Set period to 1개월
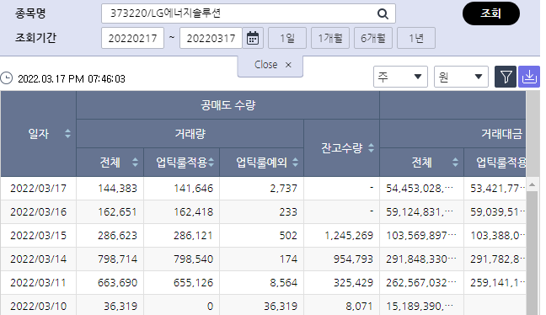 pos(330,38)
